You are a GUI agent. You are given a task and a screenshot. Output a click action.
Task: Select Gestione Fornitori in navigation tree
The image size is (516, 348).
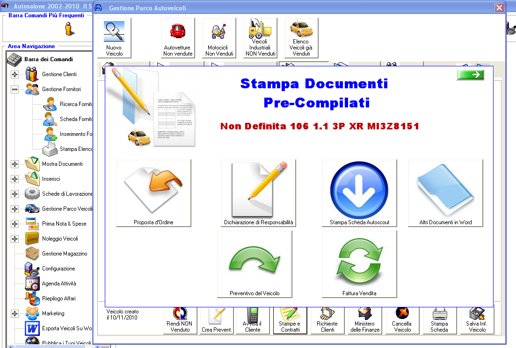[x=61, y=89]
